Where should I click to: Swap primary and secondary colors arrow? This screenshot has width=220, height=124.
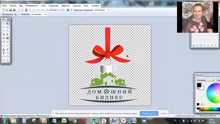[202, 84]
